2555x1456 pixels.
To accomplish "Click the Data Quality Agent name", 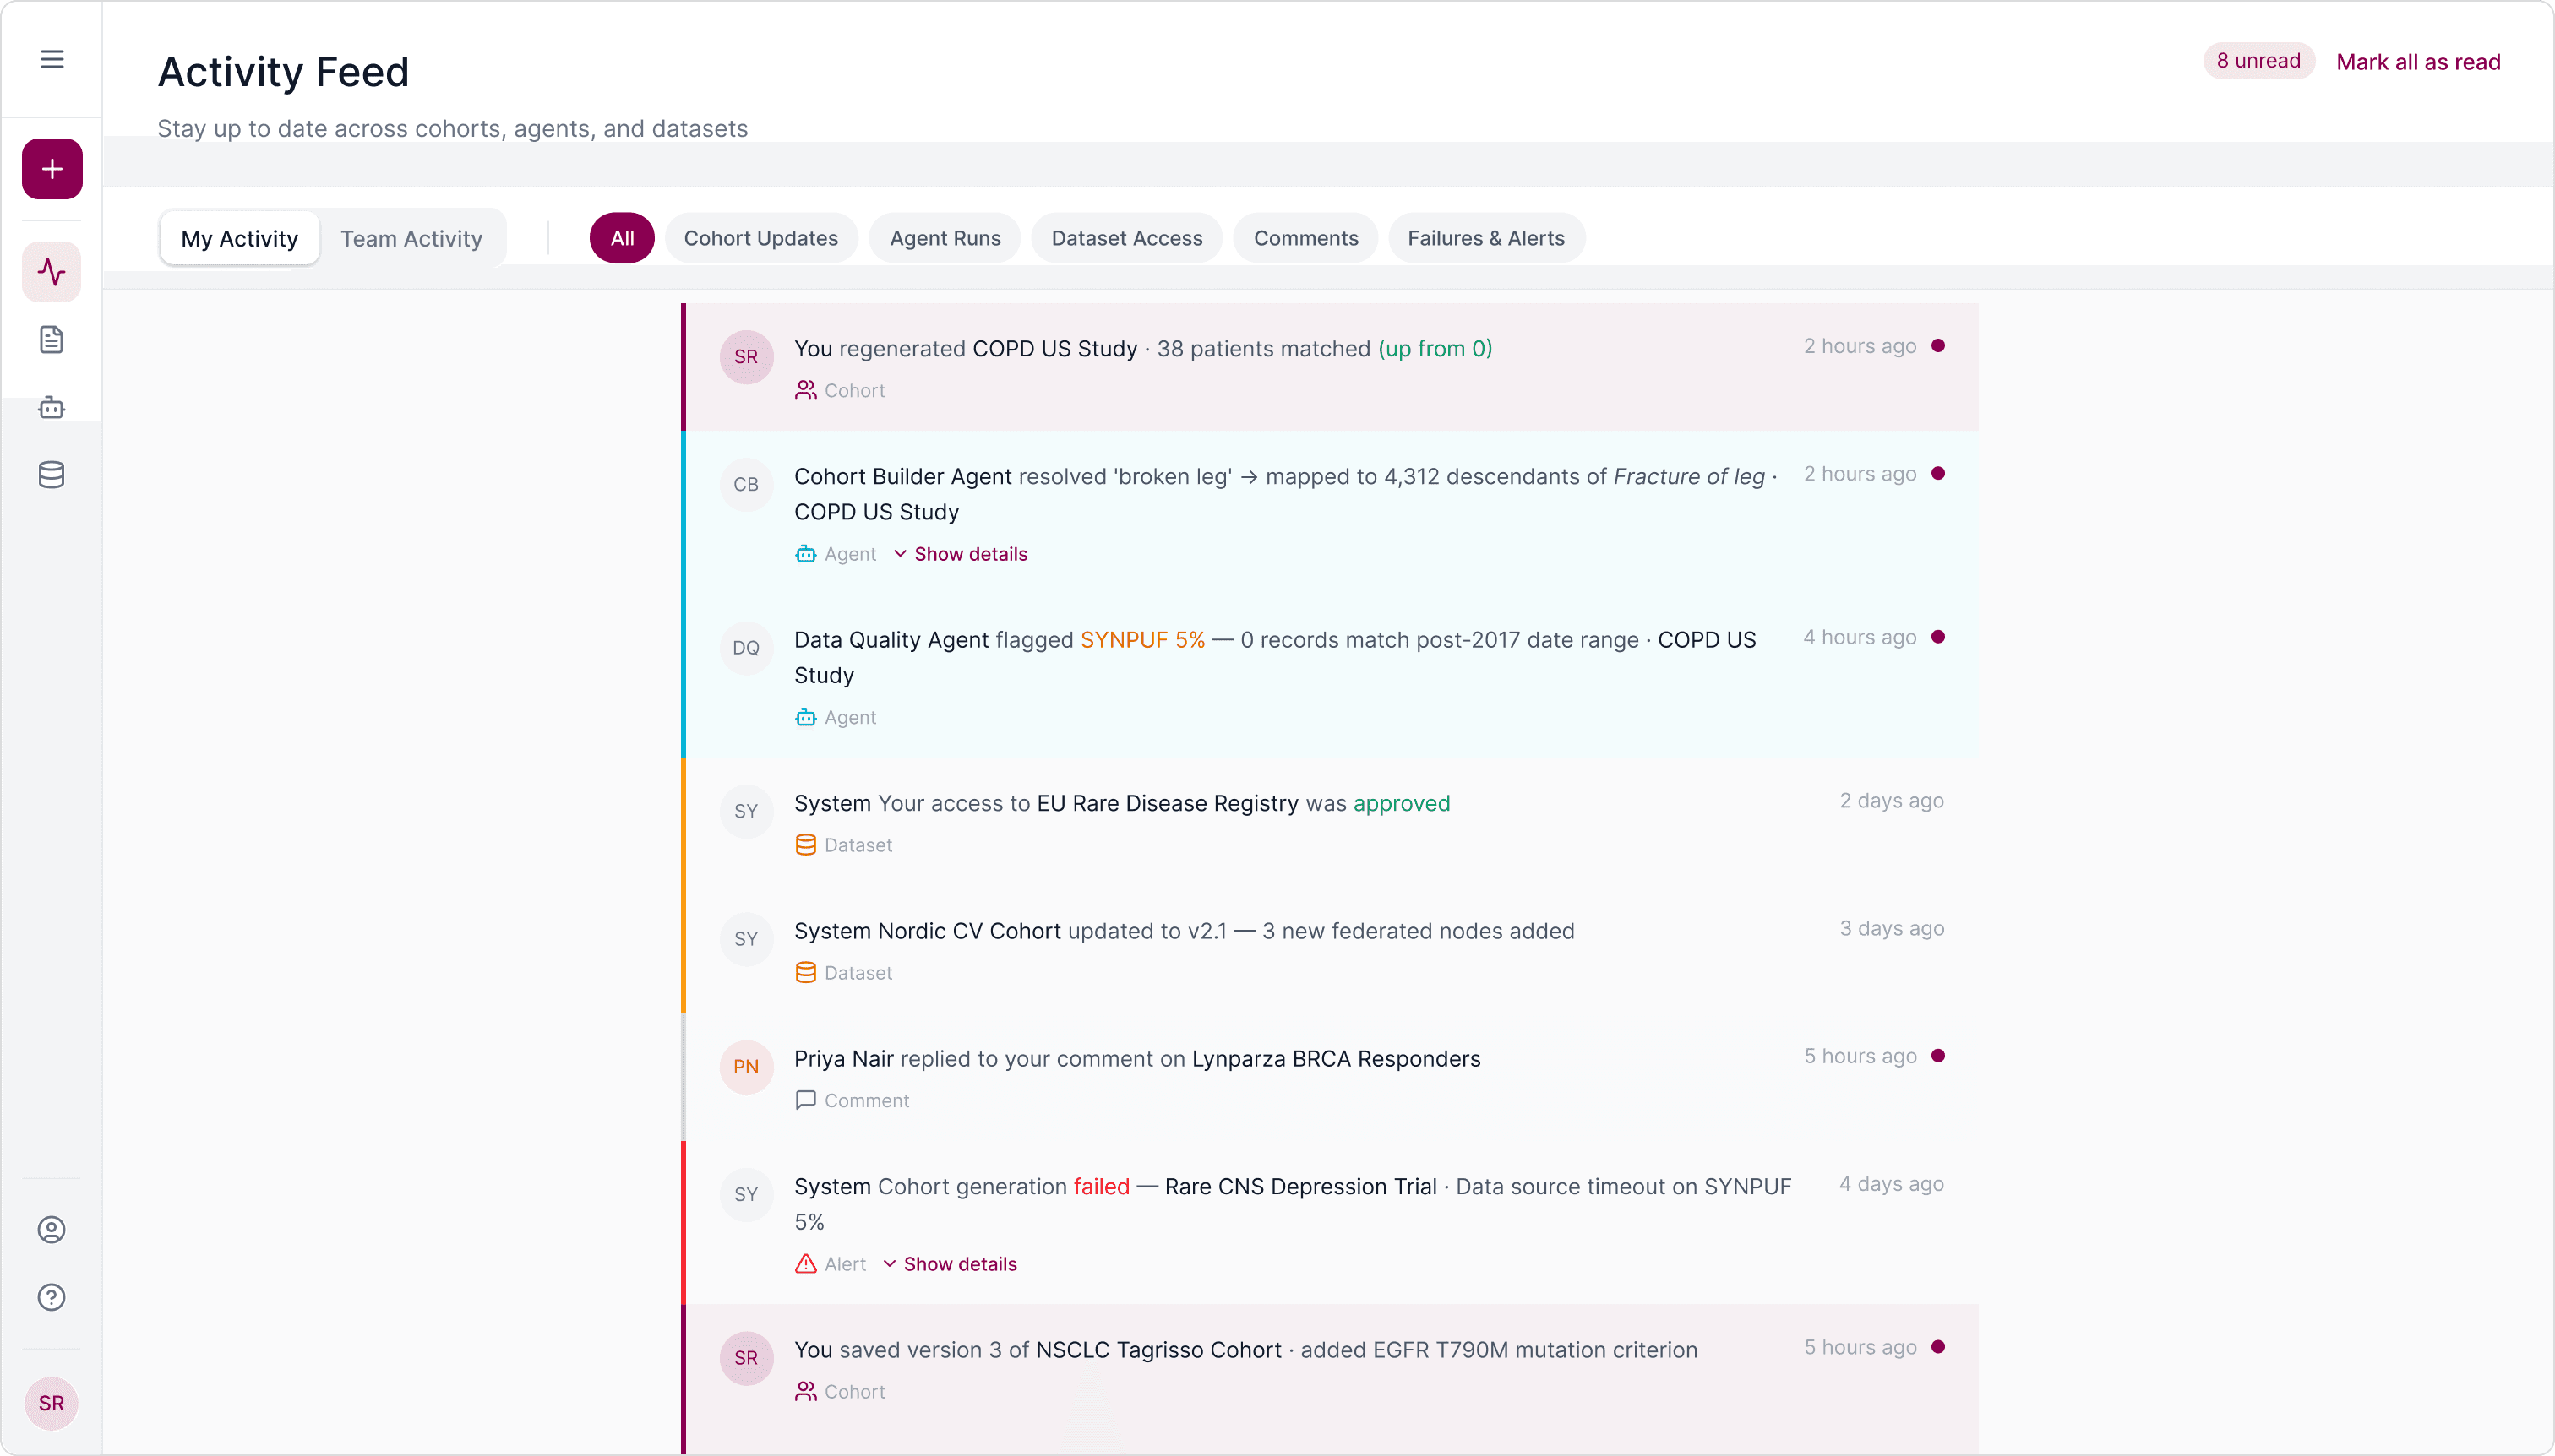I will (891, 640).
